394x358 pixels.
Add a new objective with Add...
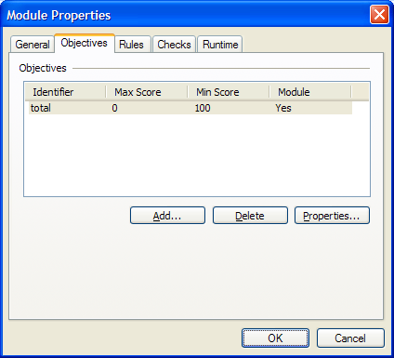167,216
